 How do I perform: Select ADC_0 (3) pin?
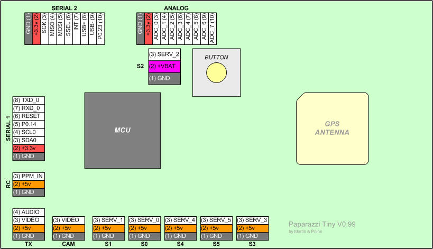tap(156, 29)
